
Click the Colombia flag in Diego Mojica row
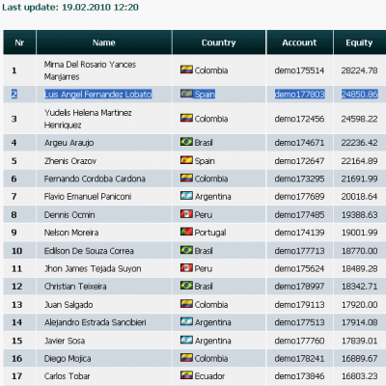186,357
